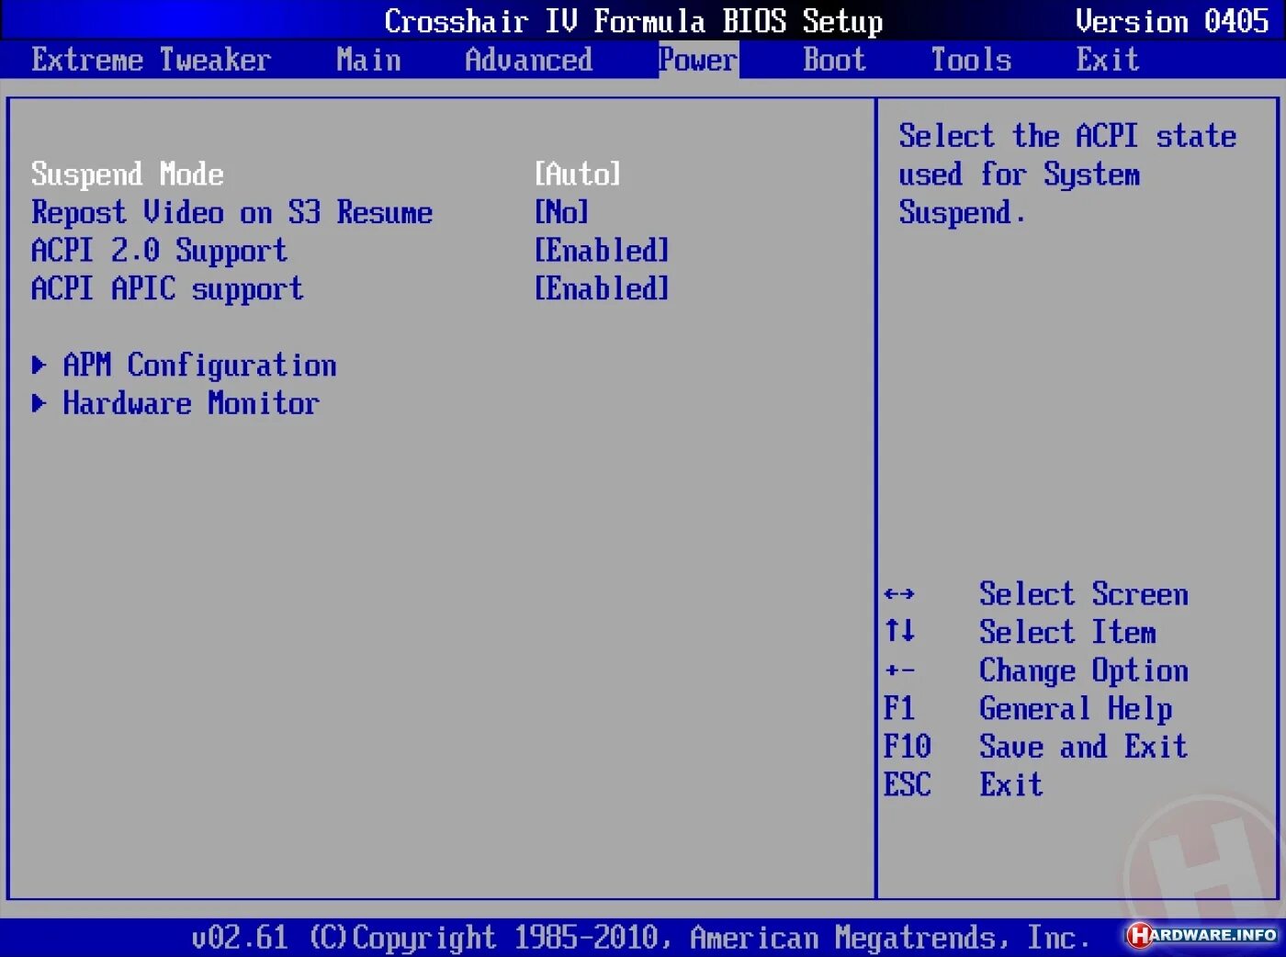Expand the Hardware Monitor arrow
Viewport: 1286px width, 957px height.
(x=39, y=403)
